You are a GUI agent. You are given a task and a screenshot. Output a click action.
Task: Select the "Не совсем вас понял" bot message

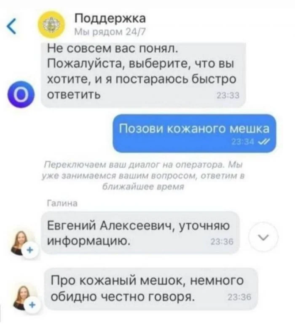pyautogui.click(x=143, y=74)
